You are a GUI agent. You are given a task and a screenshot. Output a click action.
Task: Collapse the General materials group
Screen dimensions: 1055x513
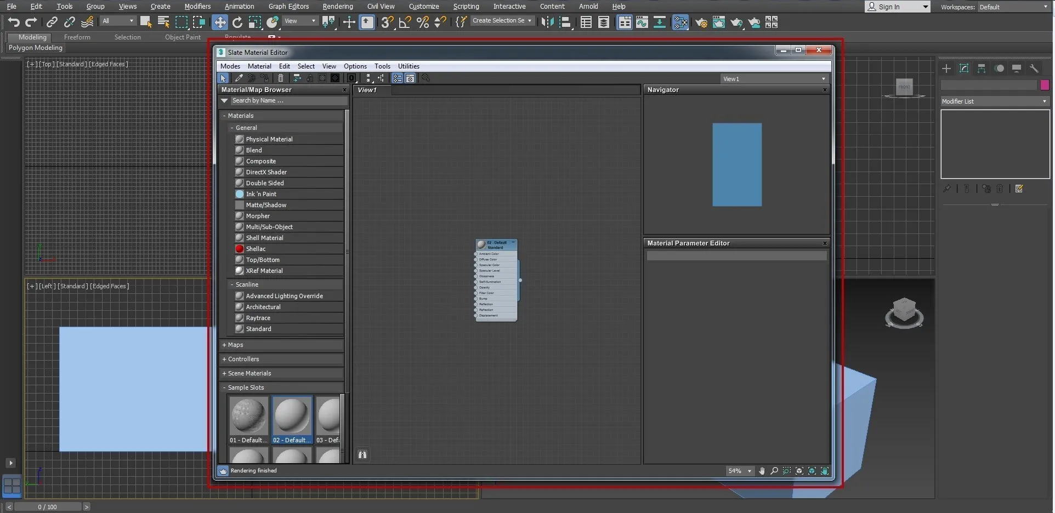pos(232,128)
